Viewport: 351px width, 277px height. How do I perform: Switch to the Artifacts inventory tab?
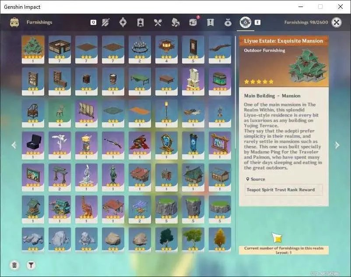point(123,22)
